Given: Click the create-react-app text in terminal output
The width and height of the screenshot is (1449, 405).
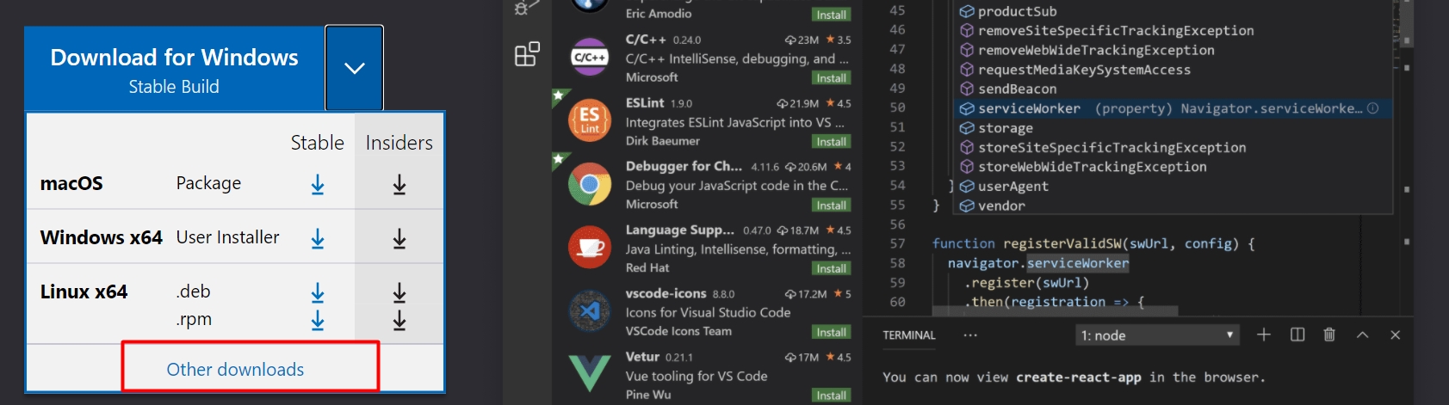Looking at the screenshot, I should click(1079, 377).
